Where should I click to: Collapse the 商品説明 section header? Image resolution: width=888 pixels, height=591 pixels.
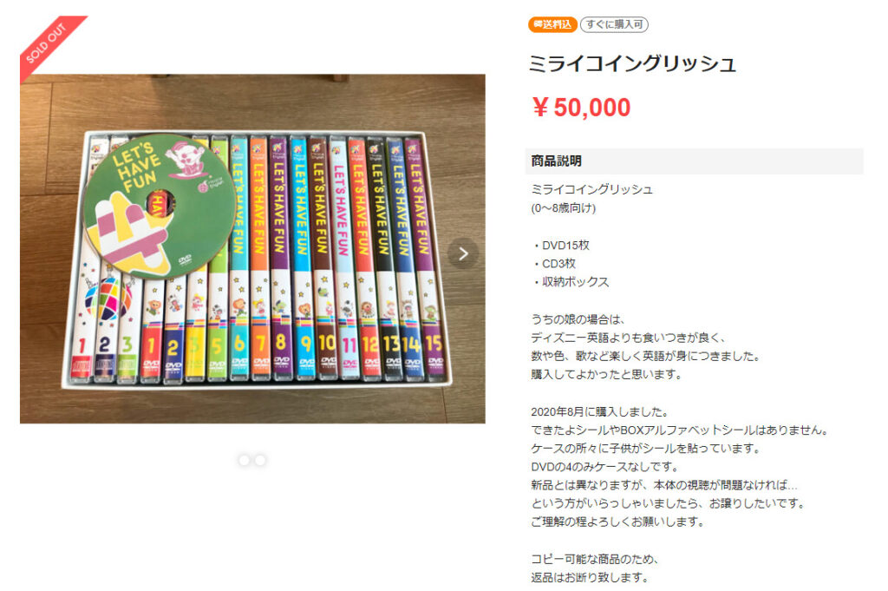tap(694, 161)
